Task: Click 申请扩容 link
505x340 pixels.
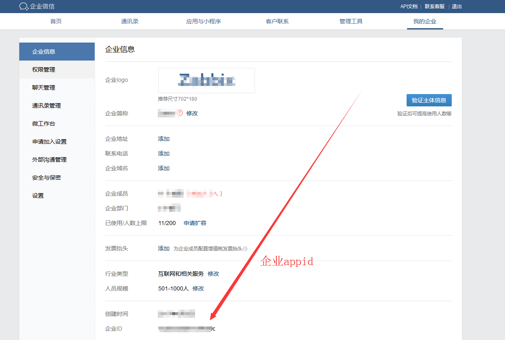Action: [195, 223]
